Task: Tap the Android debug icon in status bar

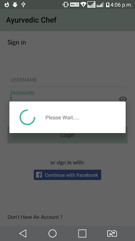Action: pos(15,5)
